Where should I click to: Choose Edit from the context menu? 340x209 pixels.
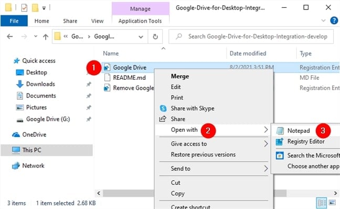pos(176,87)
